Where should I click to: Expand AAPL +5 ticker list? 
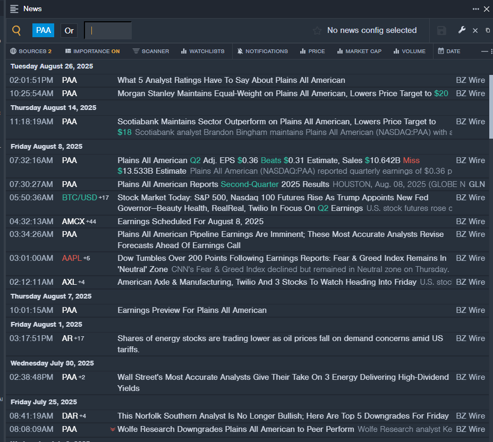87,258
